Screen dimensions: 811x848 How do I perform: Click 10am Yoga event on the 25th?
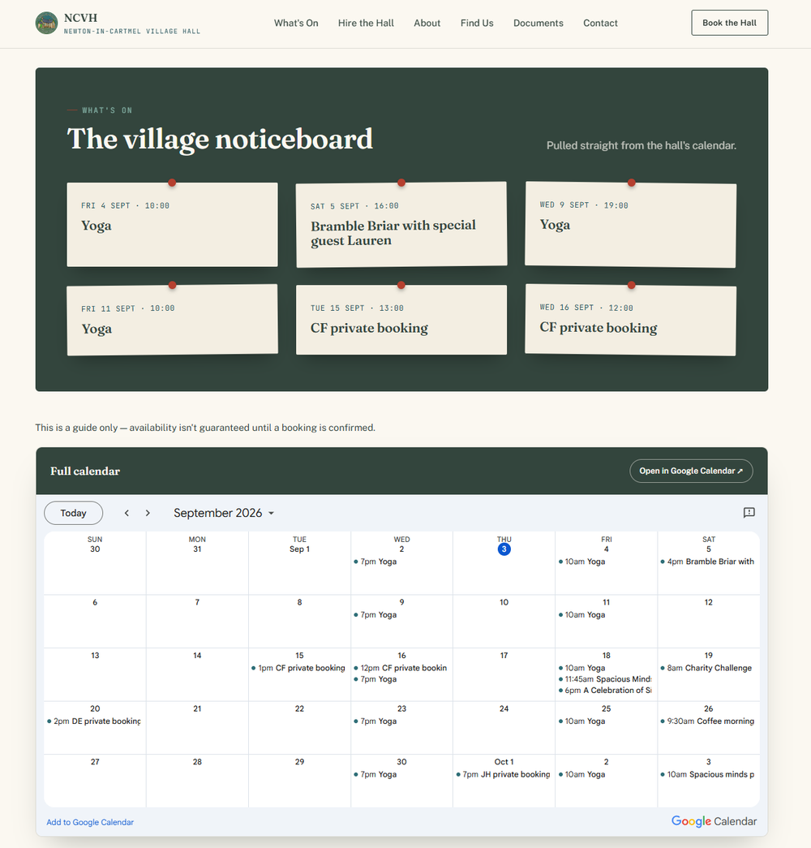[x=606, y=721]
